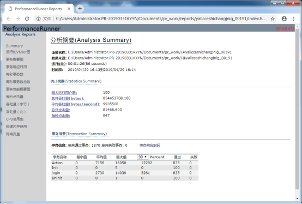Click the 最大运行用户数 link
The image size is (302, 204).
click(x=64, y=93)
